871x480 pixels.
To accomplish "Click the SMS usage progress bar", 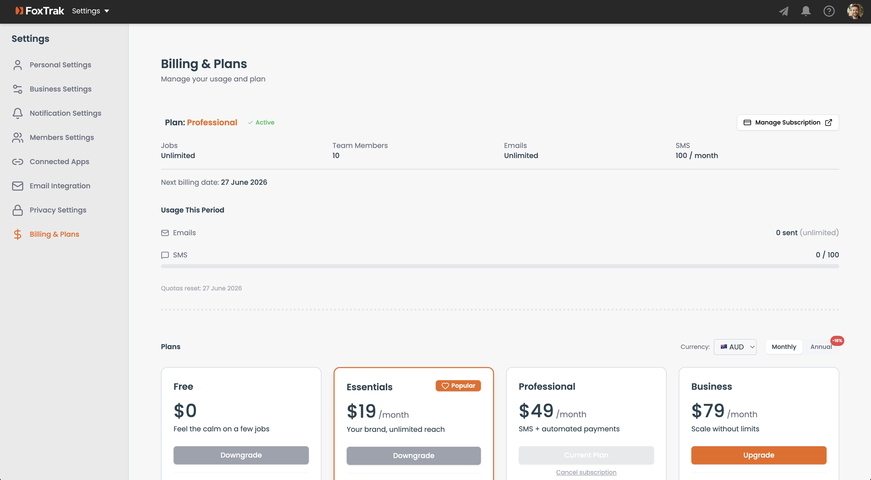I will 500,266.
